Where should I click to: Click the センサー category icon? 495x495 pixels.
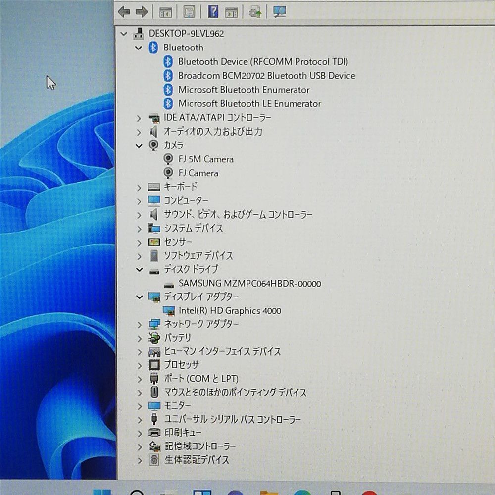154,242
